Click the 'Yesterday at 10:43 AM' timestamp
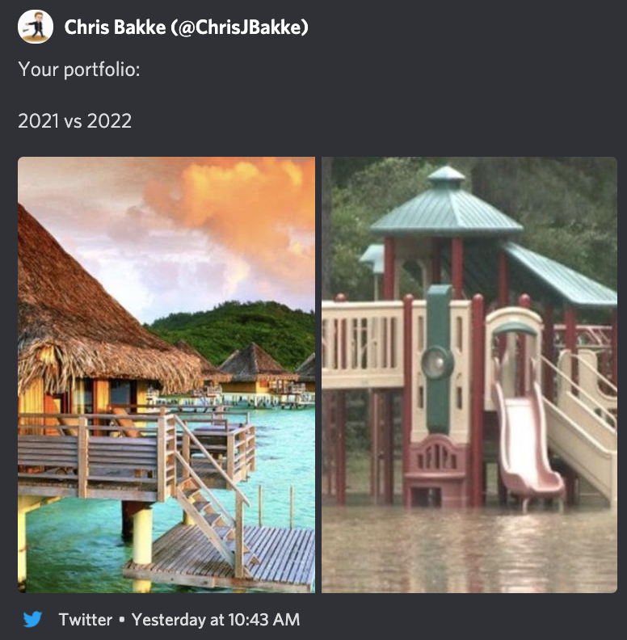627x640 pixels. click(x=216, y=620)
